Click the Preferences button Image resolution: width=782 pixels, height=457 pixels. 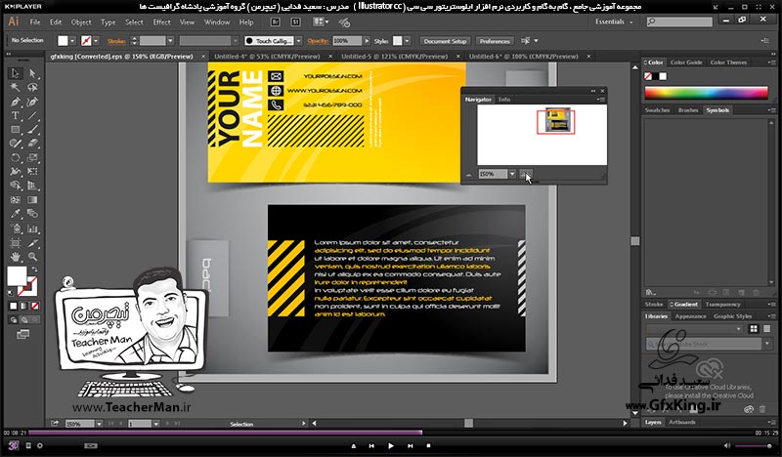point(495,41)
